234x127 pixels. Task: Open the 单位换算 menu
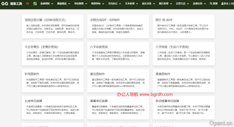79,3
